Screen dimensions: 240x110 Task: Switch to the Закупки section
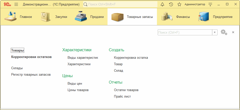click(54, 17)
